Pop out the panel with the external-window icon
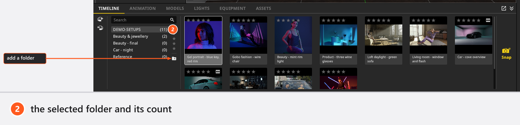 pyautogui.click(x=504, y=8)
